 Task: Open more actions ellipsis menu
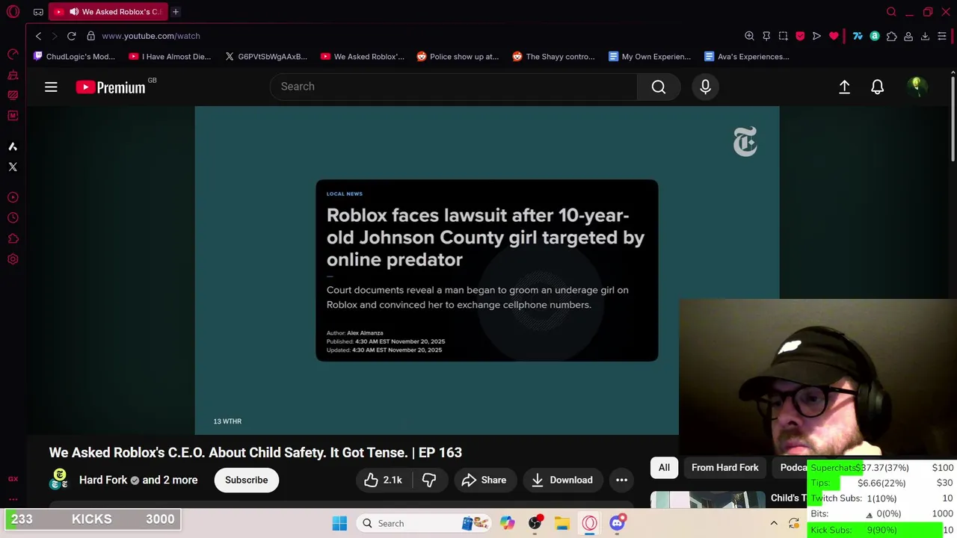click(x=621, y=480)
